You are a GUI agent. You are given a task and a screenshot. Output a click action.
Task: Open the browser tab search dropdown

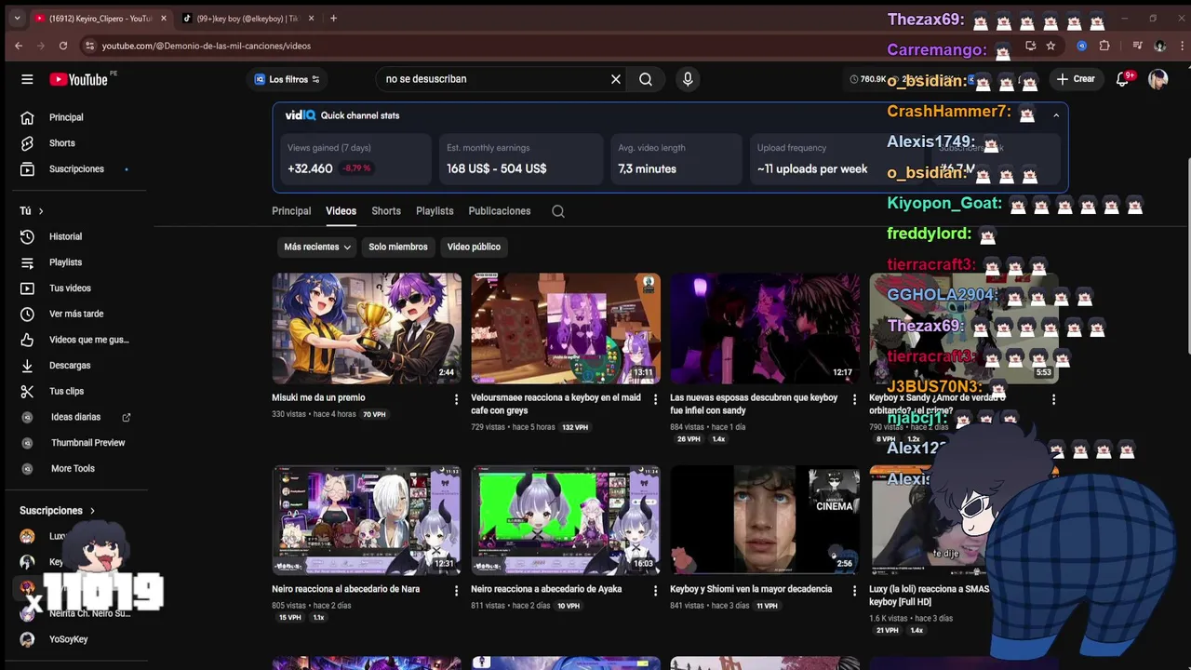tap(17, 18)
